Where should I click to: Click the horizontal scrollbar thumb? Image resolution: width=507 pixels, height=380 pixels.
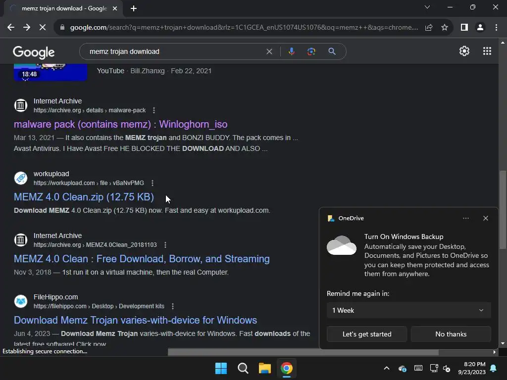point(303,352)
